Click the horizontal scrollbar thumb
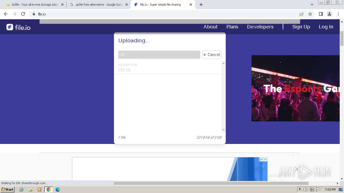 (x=211, y=183)
